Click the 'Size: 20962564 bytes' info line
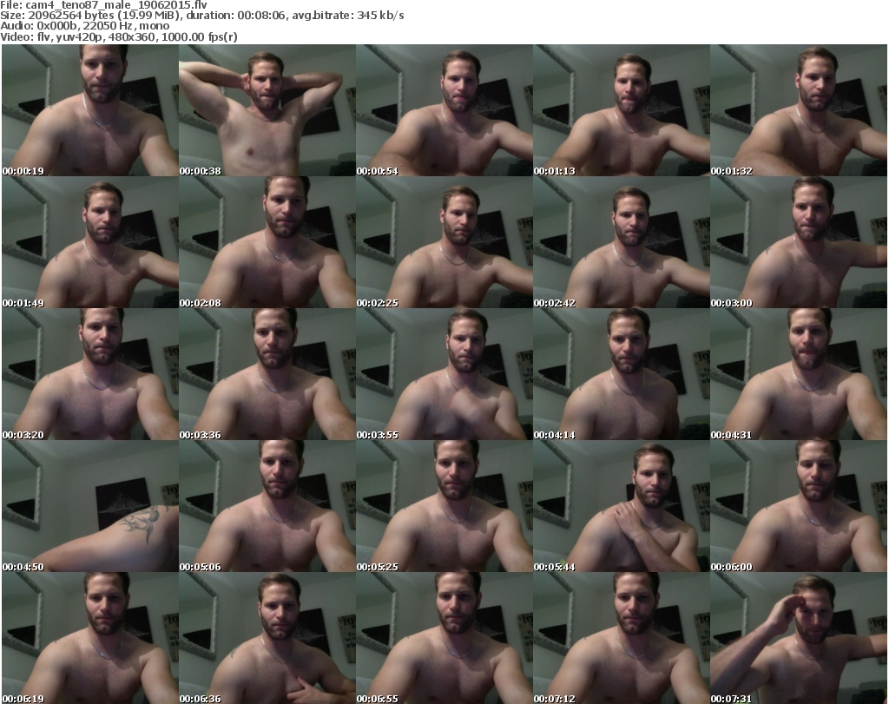This screenshot has width=889, height=704. [x=201, y=16]
